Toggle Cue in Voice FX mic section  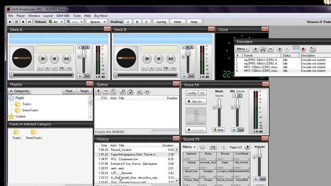pyautogui.click(x=240, y=130)
